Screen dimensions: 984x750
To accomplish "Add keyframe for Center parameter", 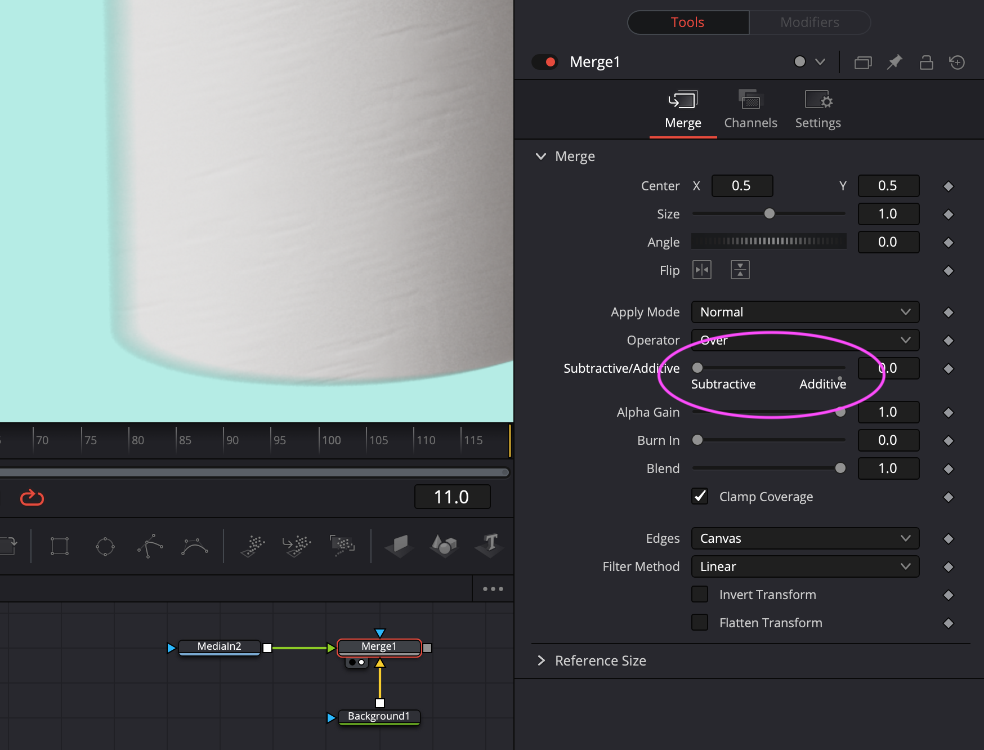I will click(x=949, y=186).
